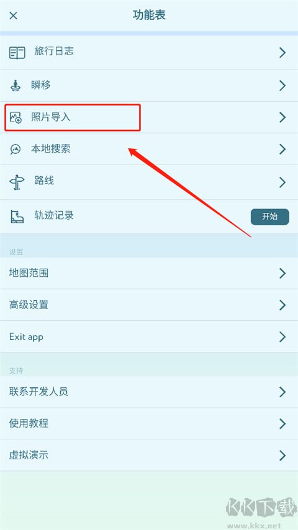Open the 旅行日志 journal book icon
The height and width of the screenshot is (530, 298).
[17, 53]
